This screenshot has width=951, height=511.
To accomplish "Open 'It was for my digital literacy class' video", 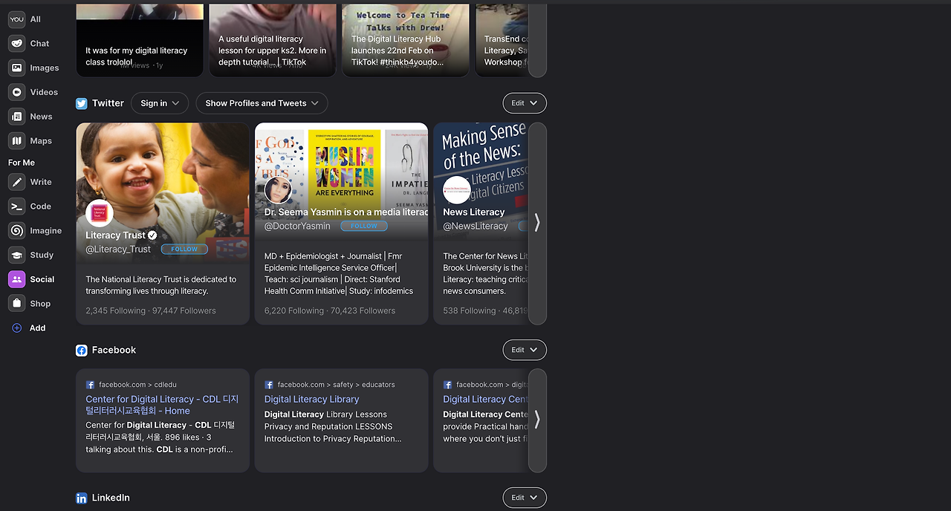I will point(140,40).
